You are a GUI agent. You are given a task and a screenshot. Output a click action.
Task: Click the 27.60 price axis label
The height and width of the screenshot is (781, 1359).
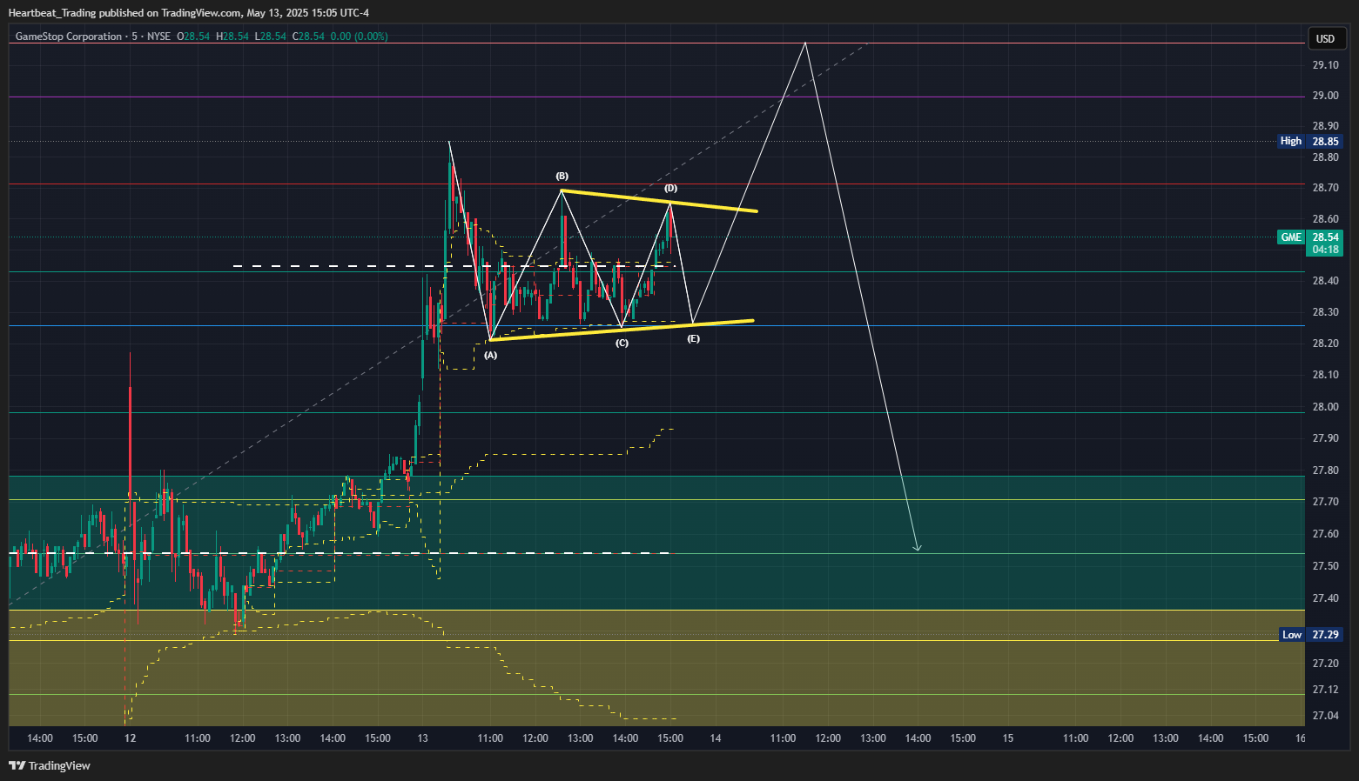(1325, 534)
